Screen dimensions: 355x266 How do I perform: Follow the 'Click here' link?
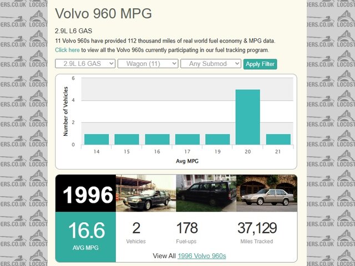coord(67,50)
